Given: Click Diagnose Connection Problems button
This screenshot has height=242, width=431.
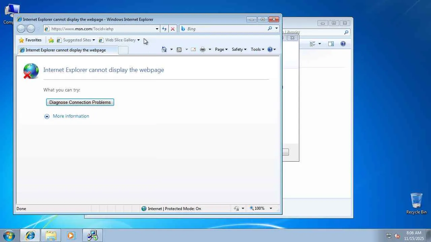Looking at the screenshot, I should tap(80, 102).
